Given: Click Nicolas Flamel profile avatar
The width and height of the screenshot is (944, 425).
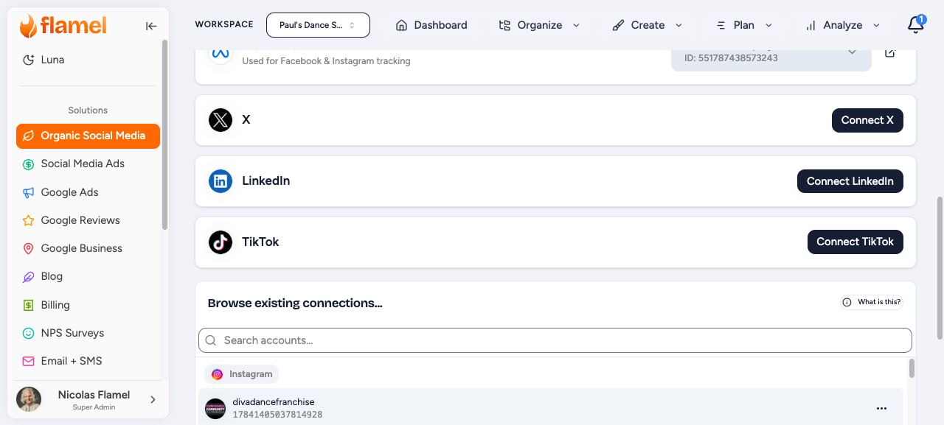Looking at the screenshot, I should [29, 399].
